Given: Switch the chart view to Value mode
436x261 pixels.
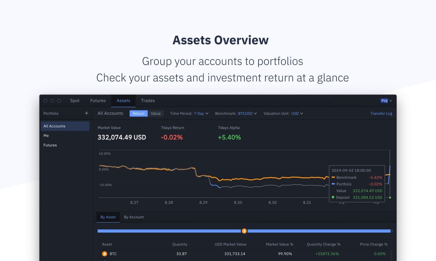Looking at the screenshot, I should [x=156, y=113].
